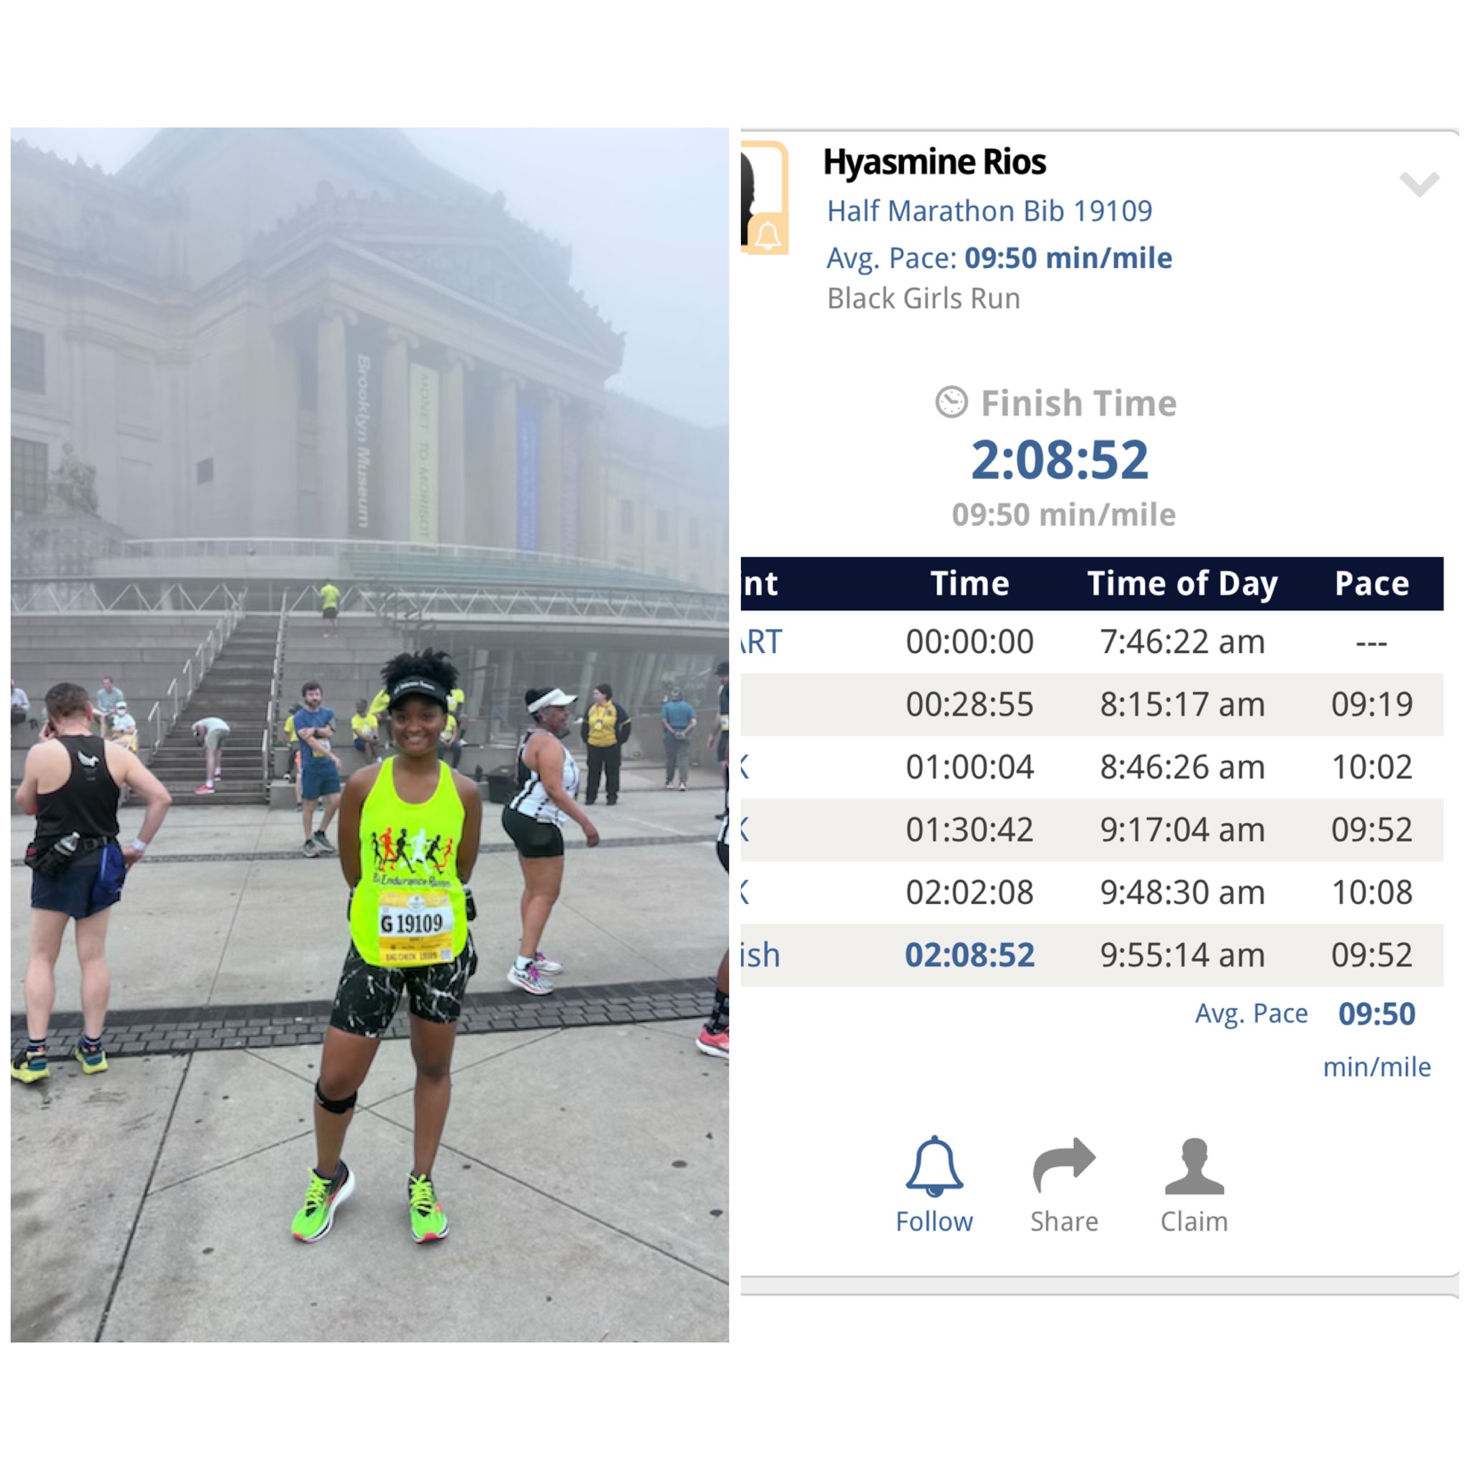The width and height of the screenshot is (1470, 1470).
Task: Click the Claim text label
Action: [x=1194, y=1221]
